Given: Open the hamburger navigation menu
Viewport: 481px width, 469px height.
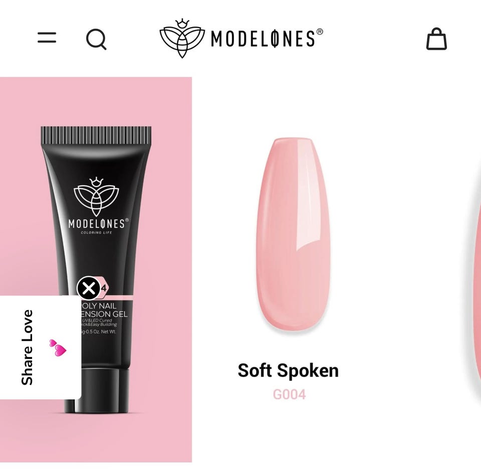Looking at the screenshot, I should pyautogui.click(x=47, y=38).
